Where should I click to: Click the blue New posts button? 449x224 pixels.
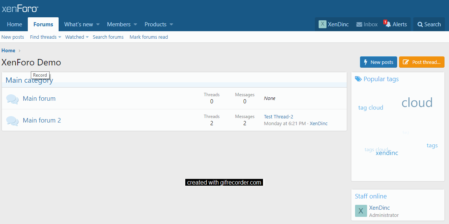378,62
